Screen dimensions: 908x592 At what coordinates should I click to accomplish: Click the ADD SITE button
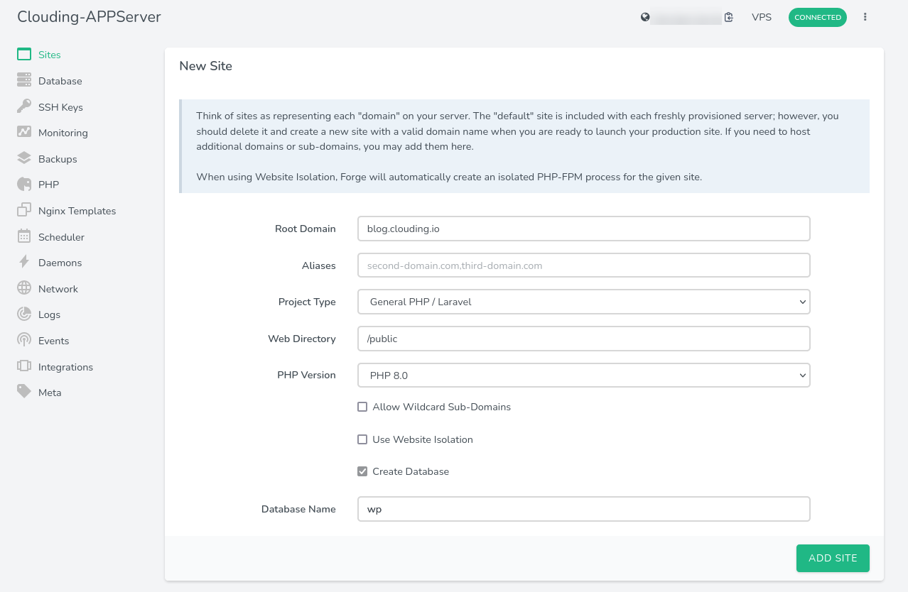(x=833, y=558)
